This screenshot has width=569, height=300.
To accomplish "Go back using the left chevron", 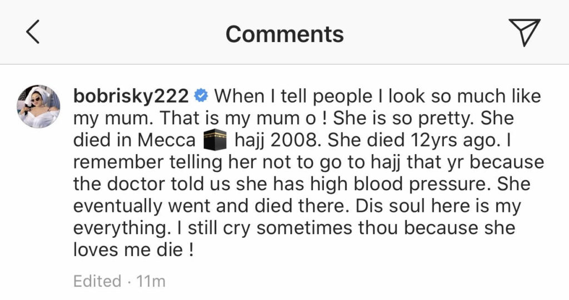I will pyautogui.click(x=33, y=33).
